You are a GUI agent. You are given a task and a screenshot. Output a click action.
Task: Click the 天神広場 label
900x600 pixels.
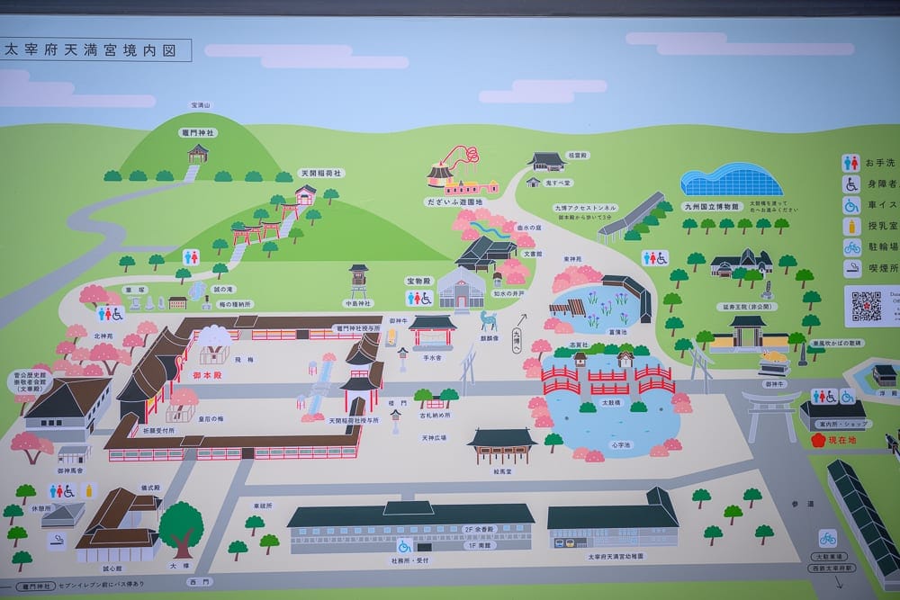(x=434, y=438)
